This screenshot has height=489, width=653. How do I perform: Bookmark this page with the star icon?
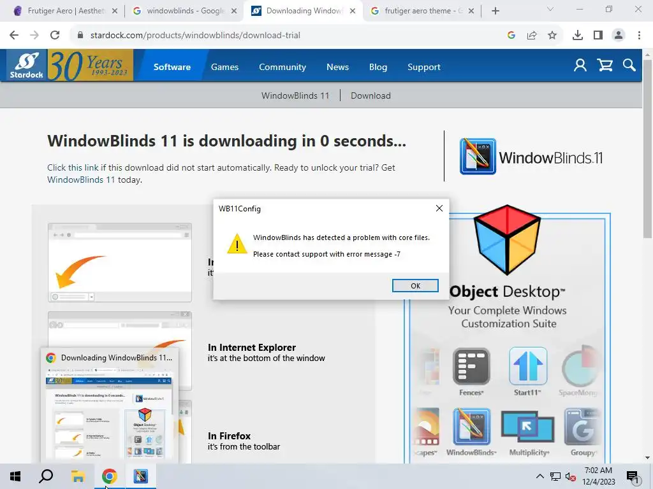(552, 36)
